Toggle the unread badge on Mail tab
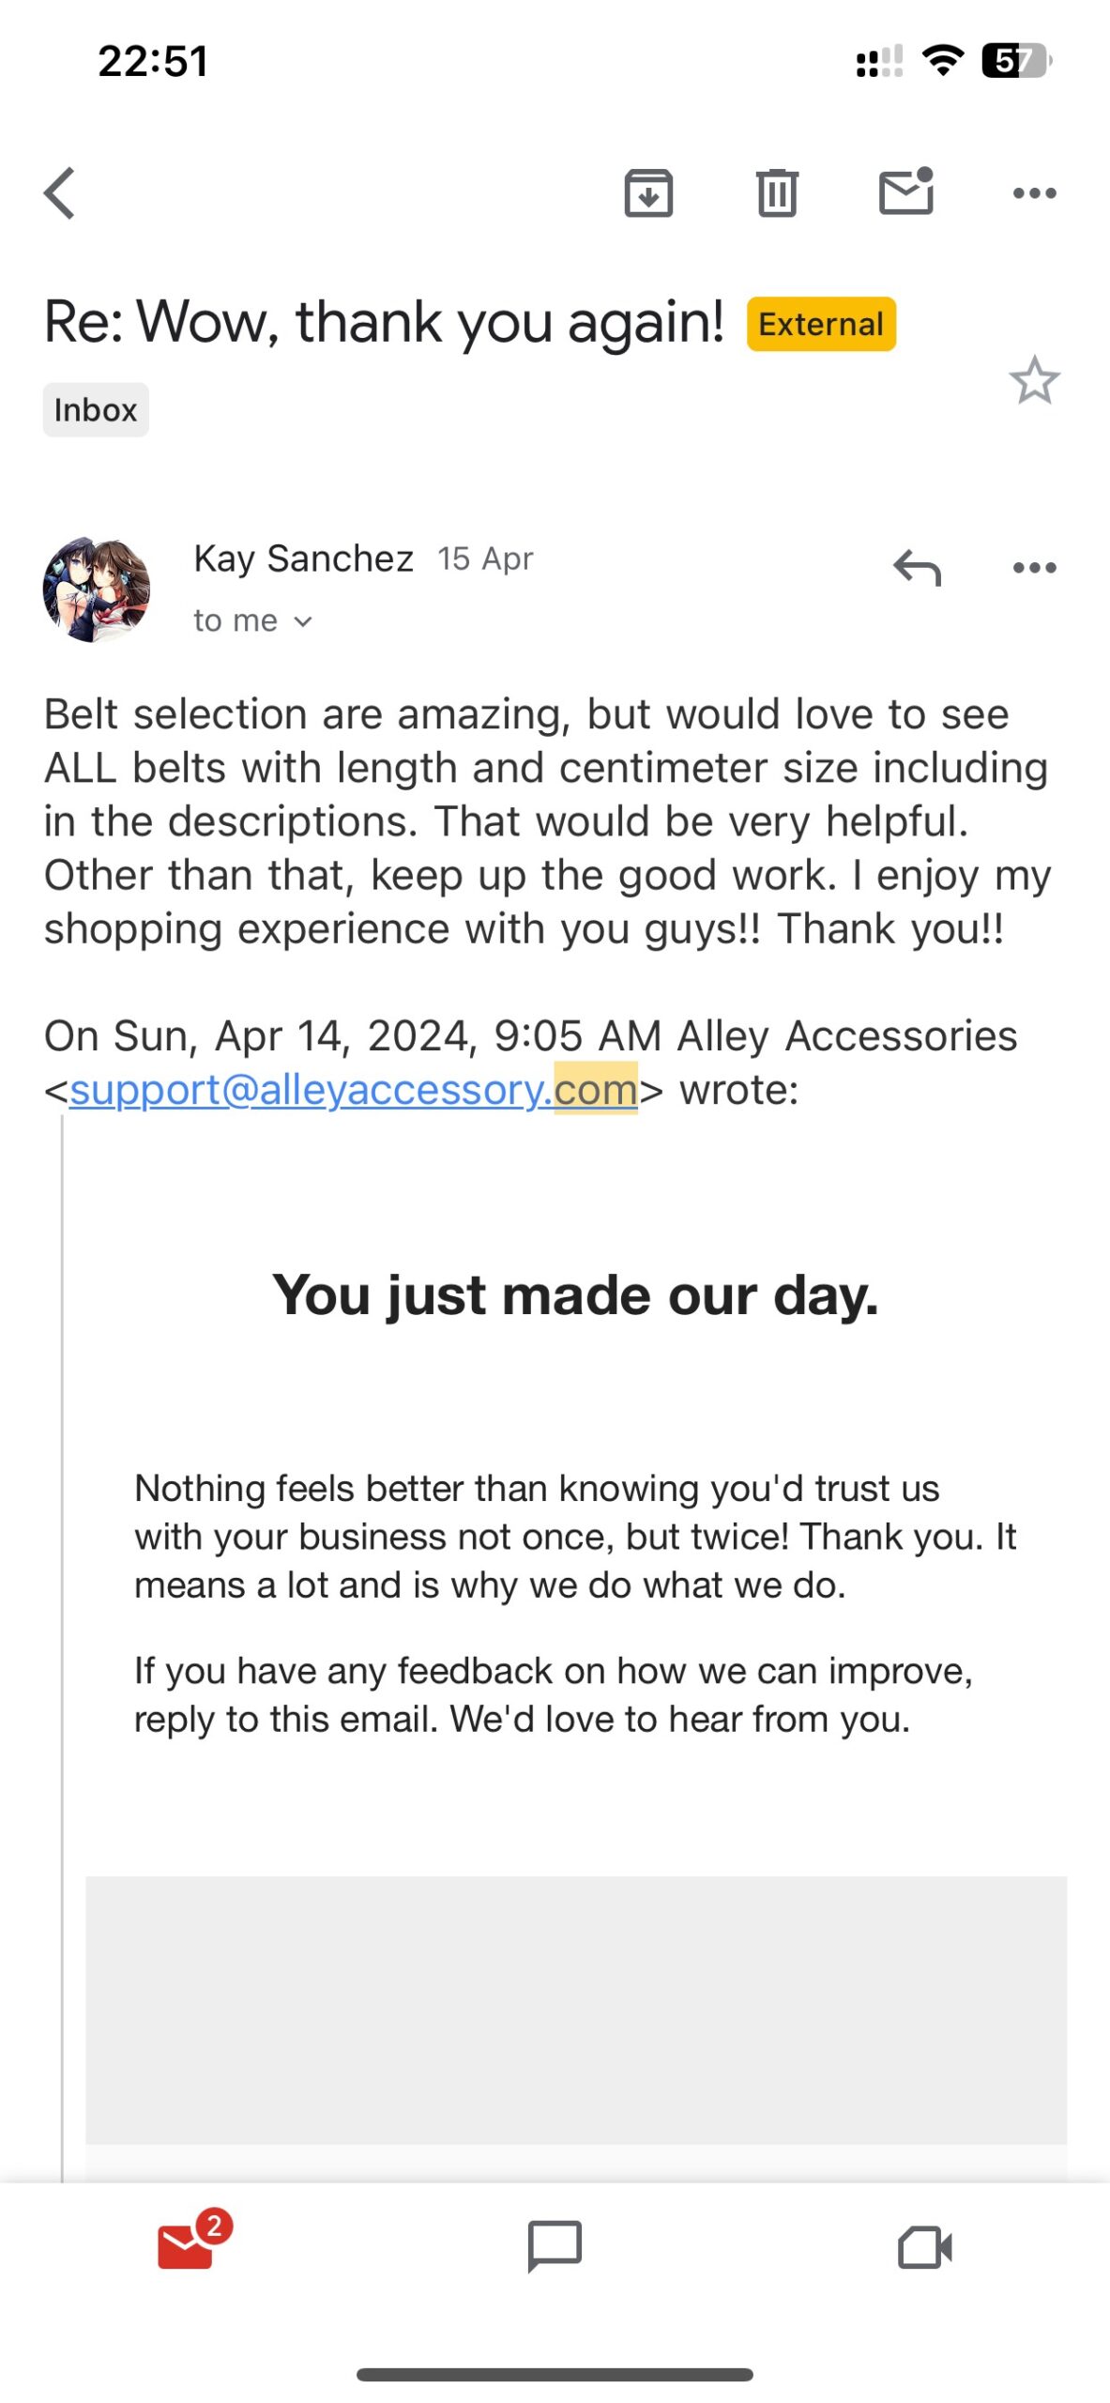1110x2403 pixels. point(214,2225)
